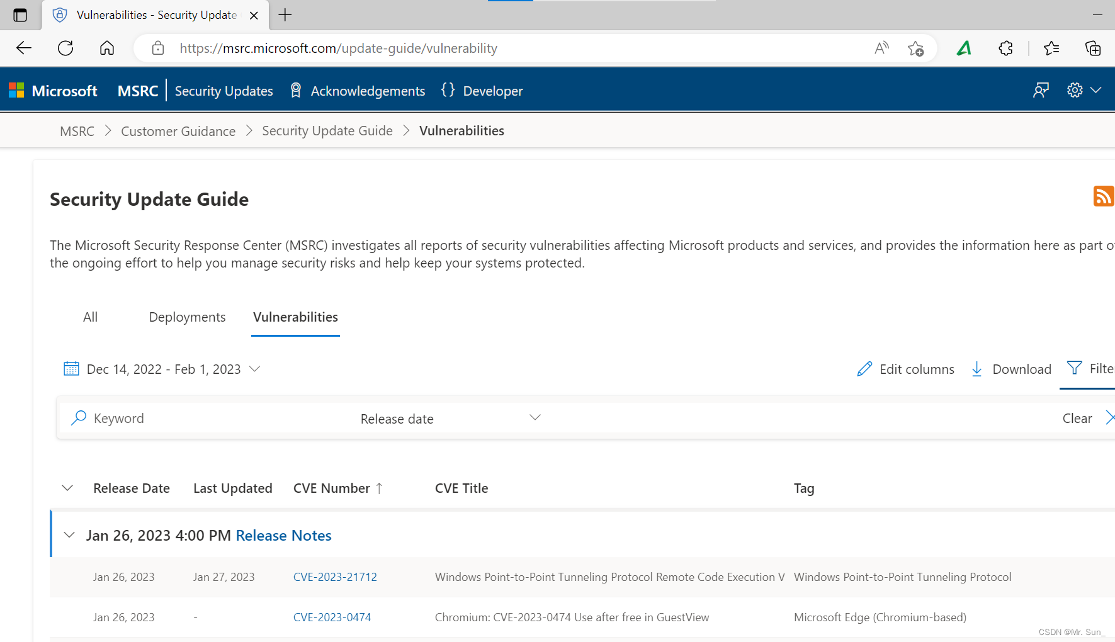Sort by Tag column header
Screen dimensions: 1115x642
pos(804,488)
